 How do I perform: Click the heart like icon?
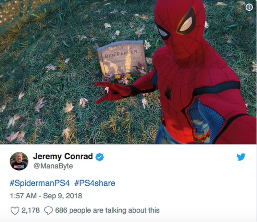15,210
